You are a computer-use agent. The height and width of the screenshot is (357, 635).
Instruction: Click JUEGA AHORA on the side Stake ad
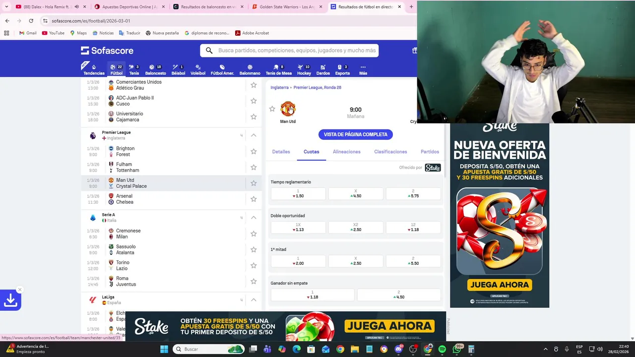click(499, 285)
